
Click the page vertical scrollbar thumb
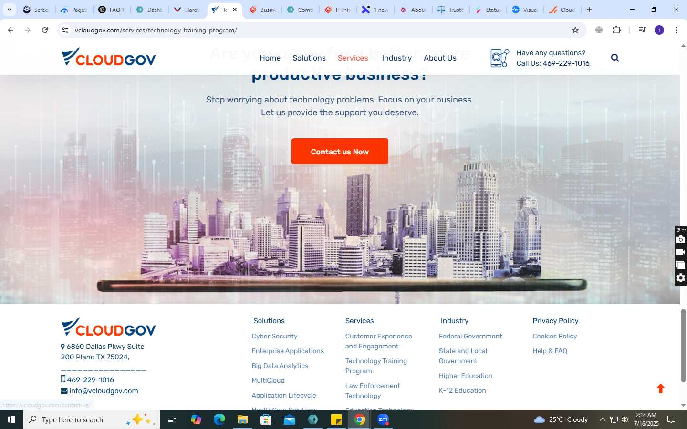click(683, 346)
